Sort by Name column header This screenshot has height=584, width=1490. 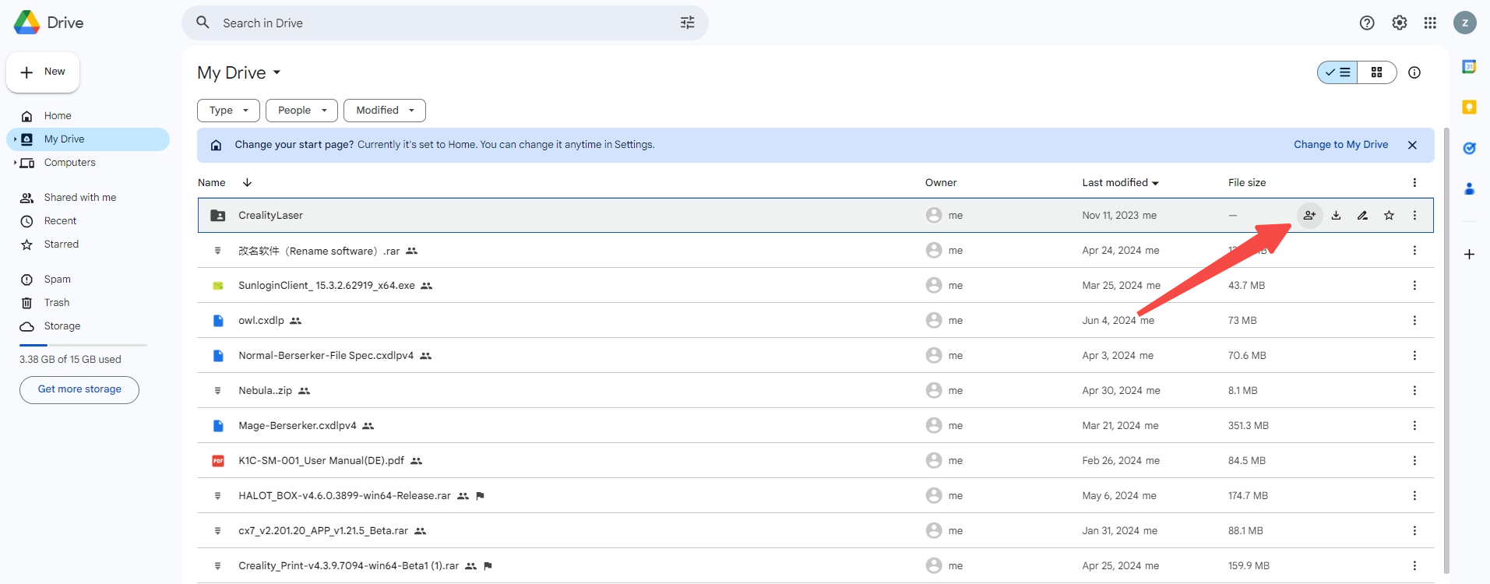pos(212,182)
